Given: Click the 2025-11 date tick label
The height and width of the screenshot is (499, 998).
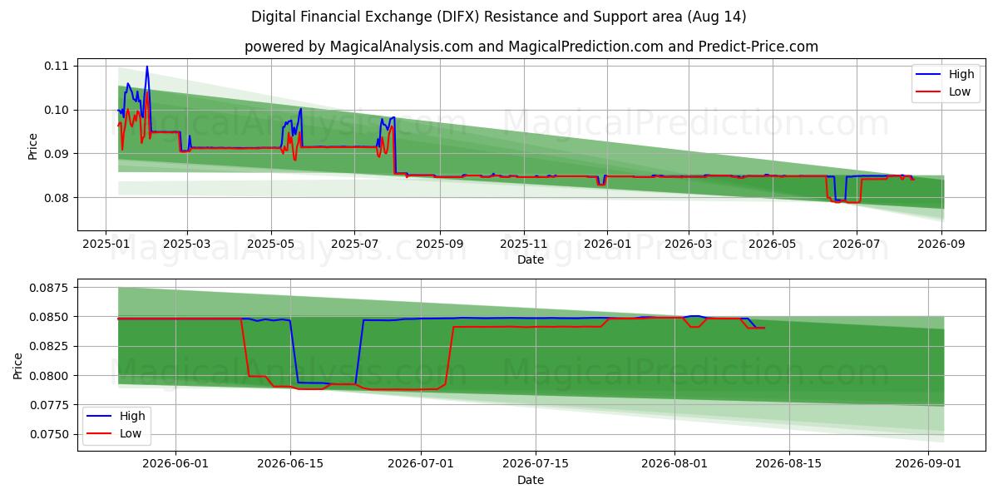Looking at the screenshot, I should [x=524, y=244].
